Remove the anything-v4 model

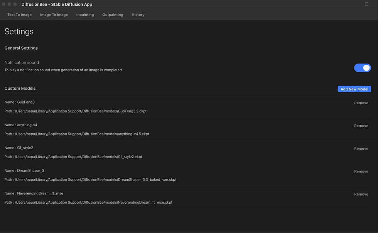click(361, 126)
